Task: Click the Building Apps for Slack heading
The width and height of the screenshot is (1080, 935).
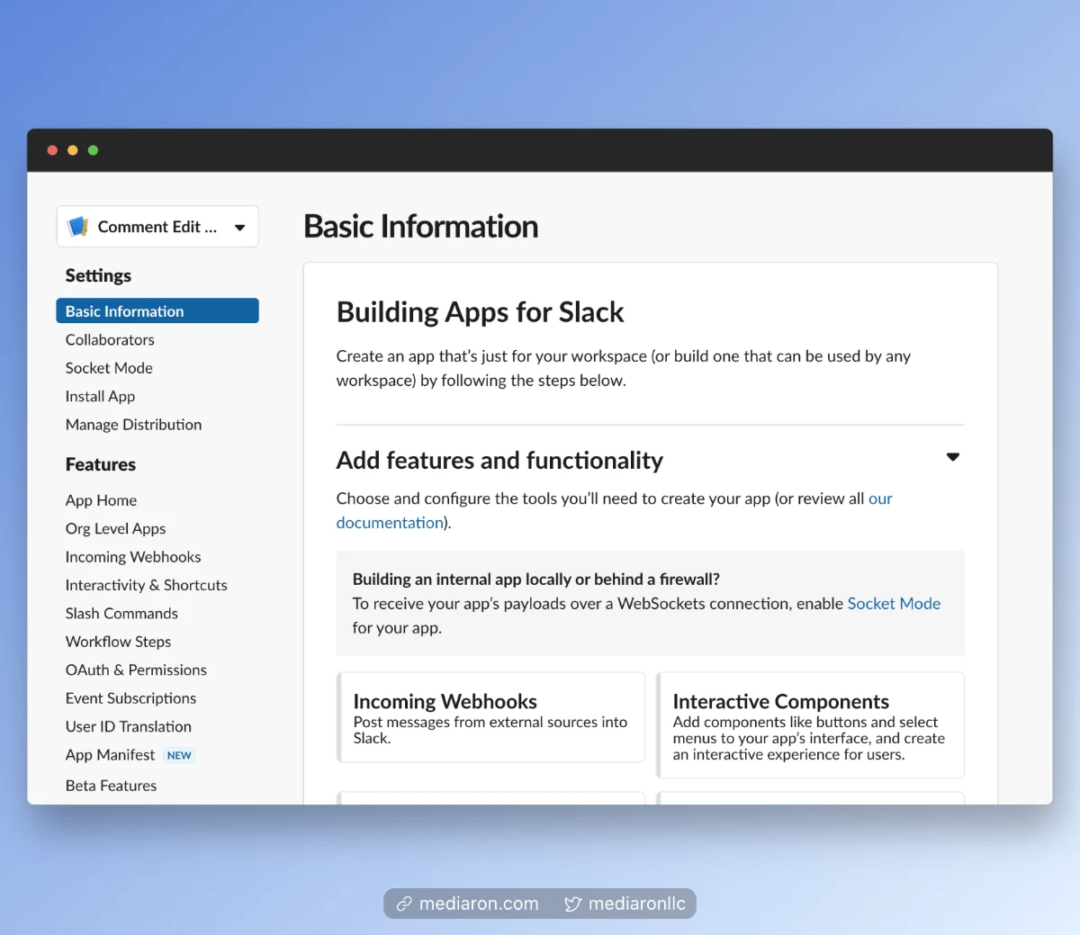Action: pyautogui.click(x=480, y=312)
